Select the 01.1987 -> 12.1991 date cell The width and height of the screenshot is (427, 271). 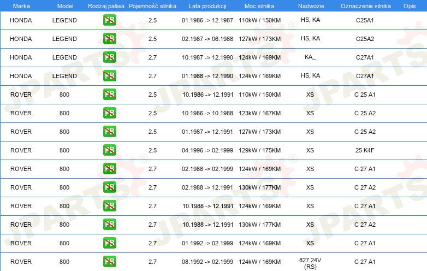point(207,132)
